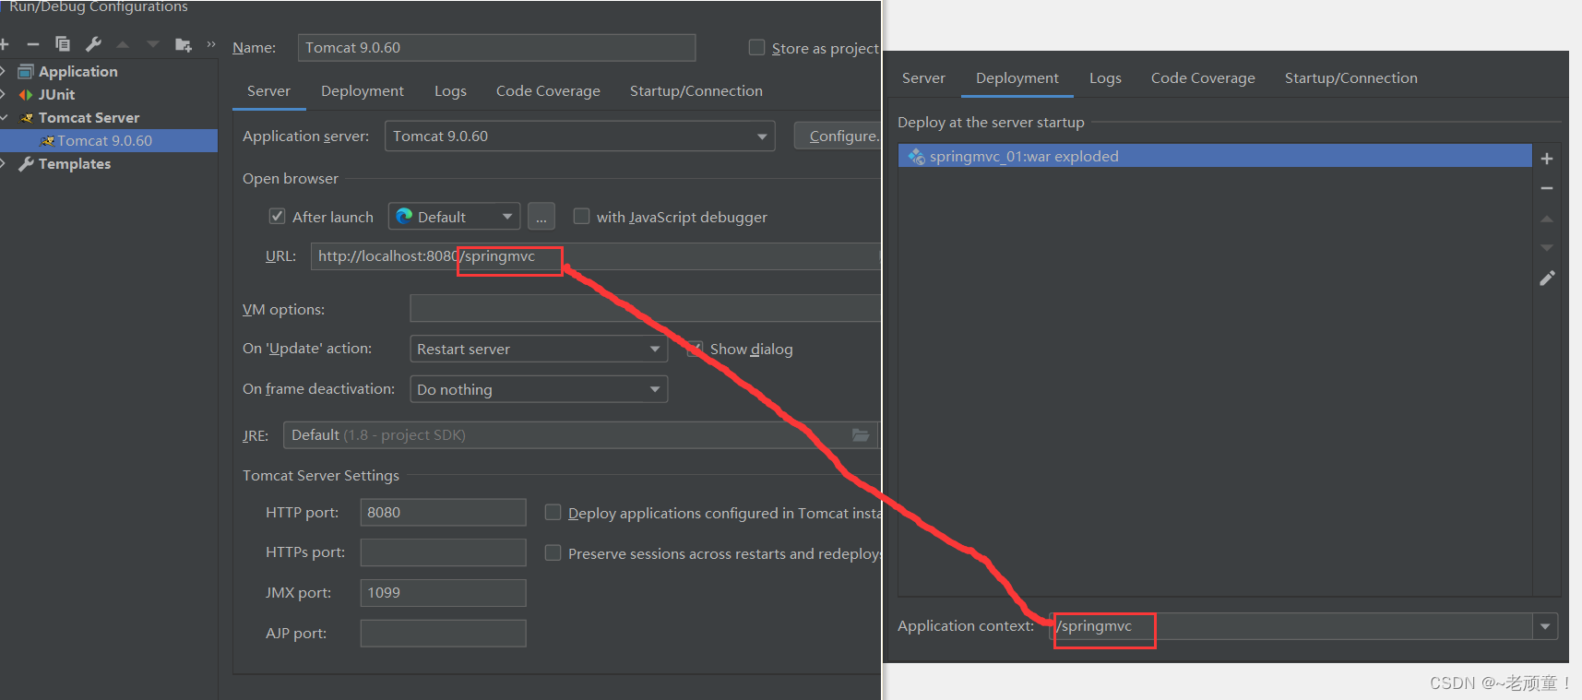Click the JMX port field
Image resolution: width=1582 pixels, height=700 pixels.
tap(443, 592)
